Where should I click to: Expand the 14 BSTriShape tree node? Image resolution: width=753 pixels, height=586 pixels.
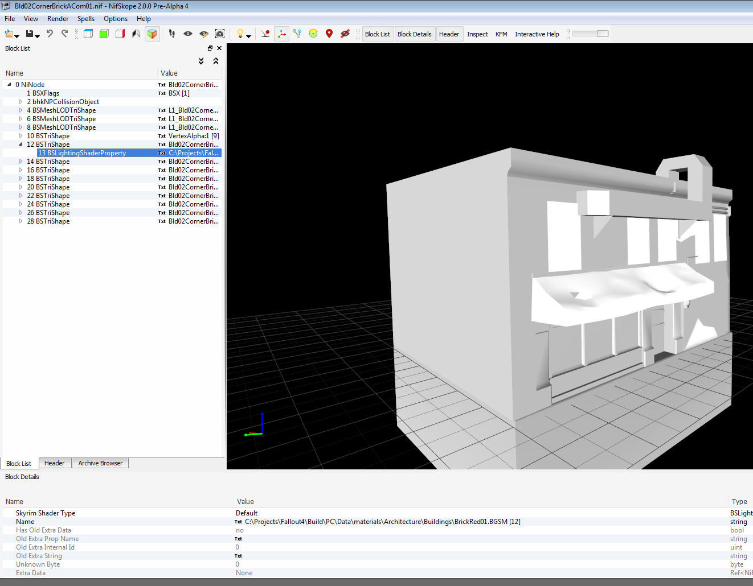pyautogui.click(x=21, y=162)
